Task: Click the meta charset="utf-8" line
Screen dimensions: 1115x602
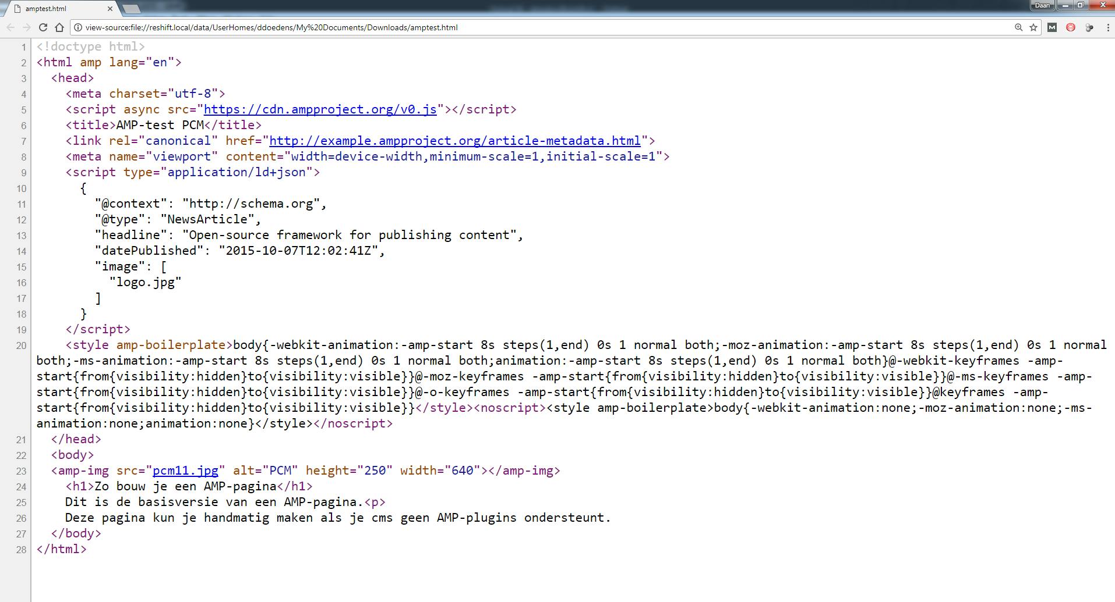Action: [145, 94]
